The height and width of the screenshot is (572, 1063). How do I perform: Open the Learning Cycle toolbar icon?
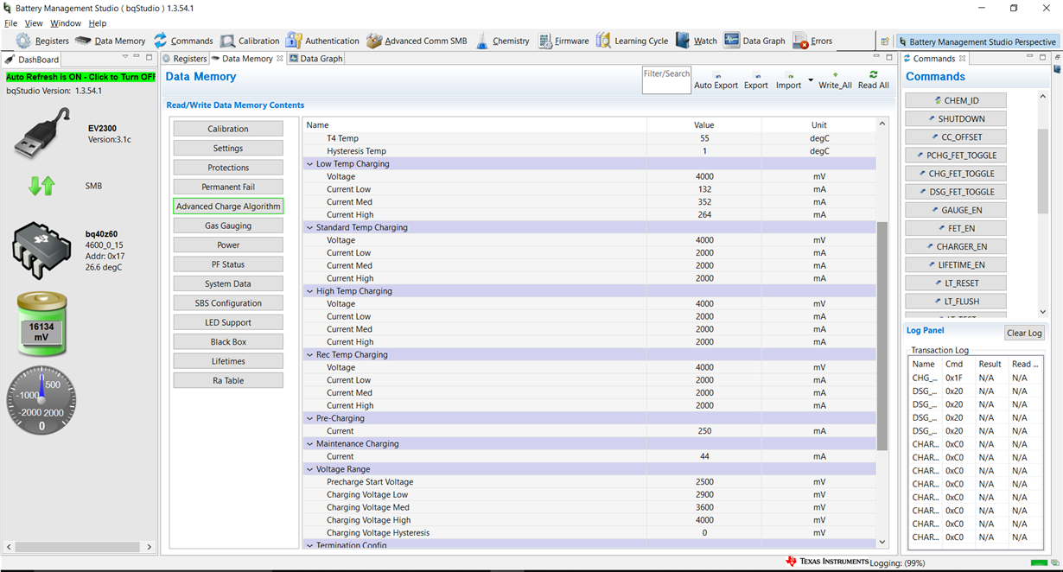click(x=603, y=41)
